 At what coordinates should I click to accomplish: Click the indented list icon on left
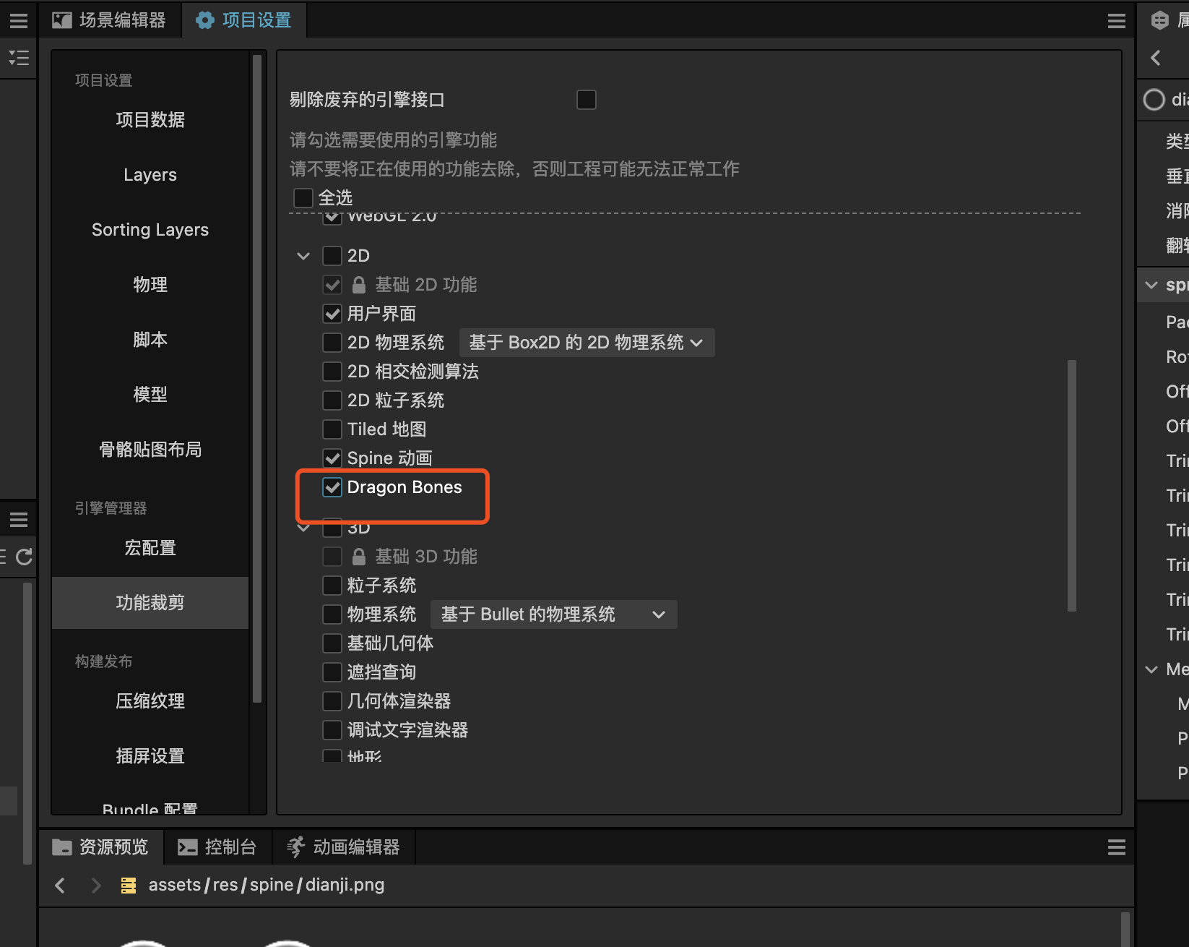coord(19,58)
